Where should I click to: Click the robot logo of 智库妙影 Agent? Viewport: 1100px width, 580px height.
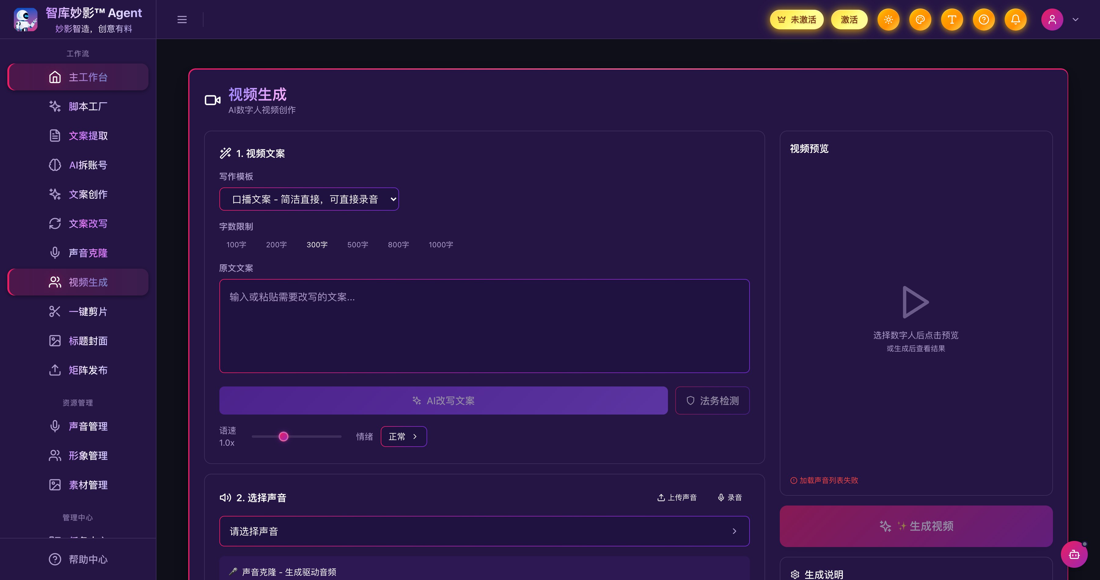[26, 20]
